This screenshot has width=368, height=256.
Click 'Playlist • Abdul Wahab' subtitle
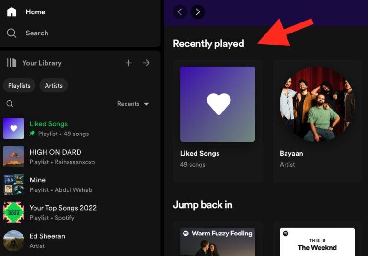(61, 190)
